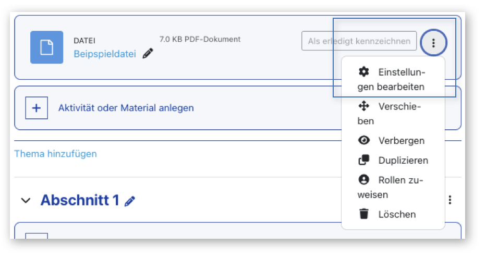Select 'Einstellungen bearbeiten' gear menu entry

pyautogui.click(x=393, y=79)
